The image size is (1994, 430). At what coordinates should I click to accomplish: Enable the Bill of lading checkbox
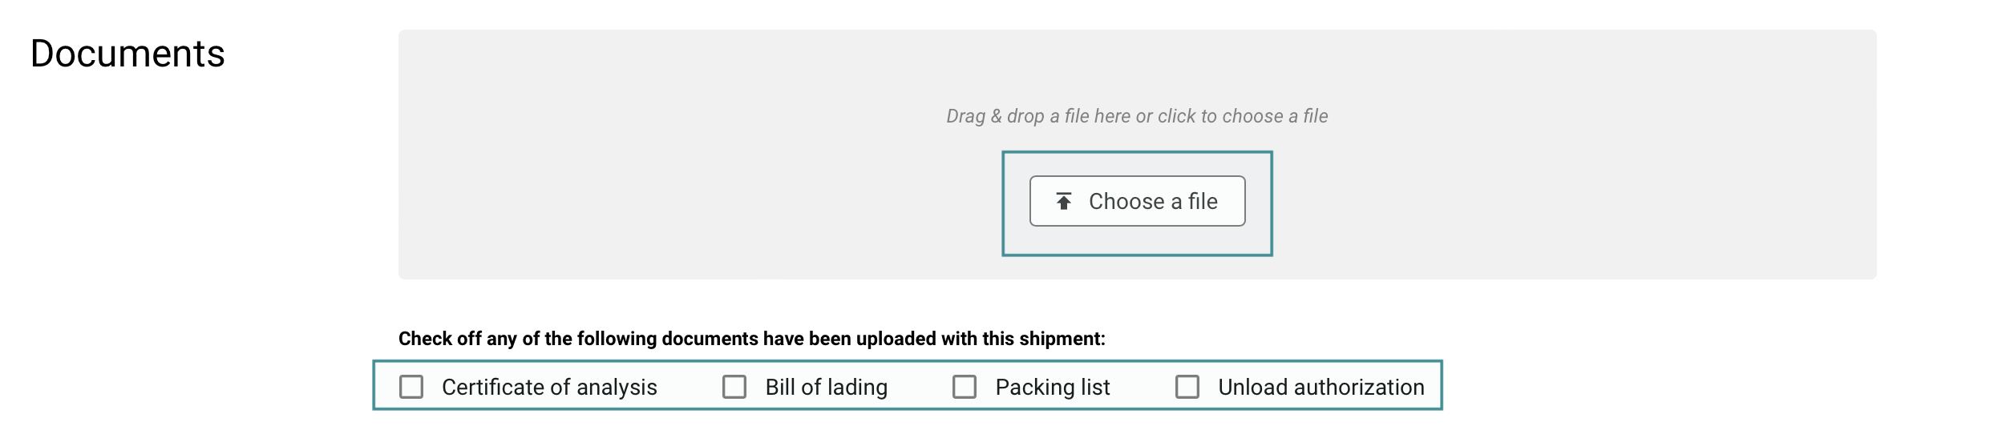734,387
